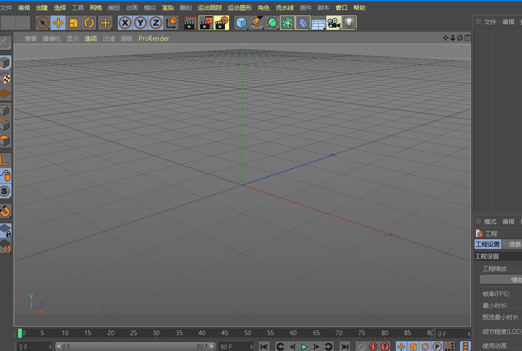Toggle Snap magnet icon
This screenshot has height=351, width=522.
tap(6, 211)
